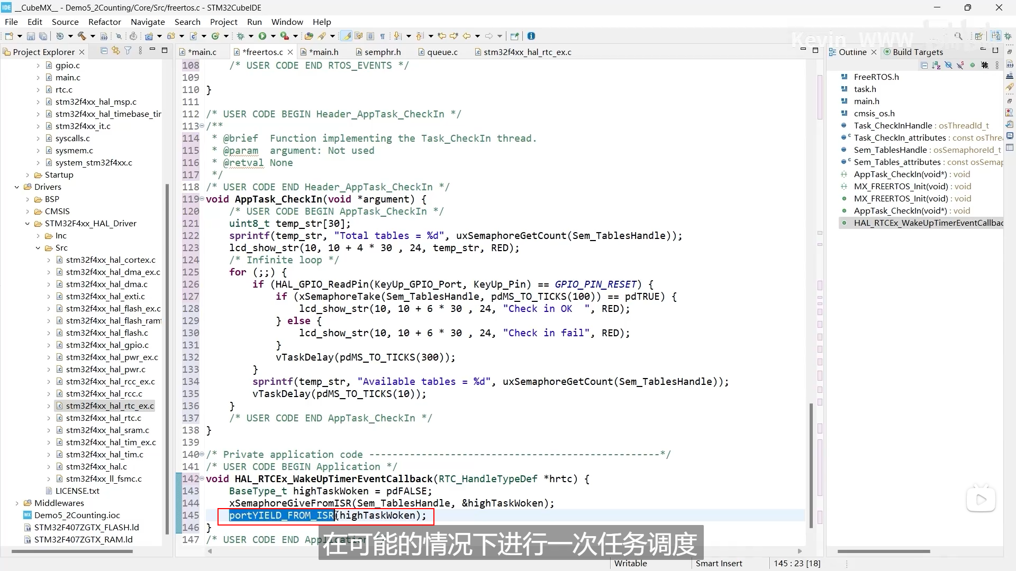Click the green Run icon
This screenshot has height=571, width=1016.
tap(262, 36)
